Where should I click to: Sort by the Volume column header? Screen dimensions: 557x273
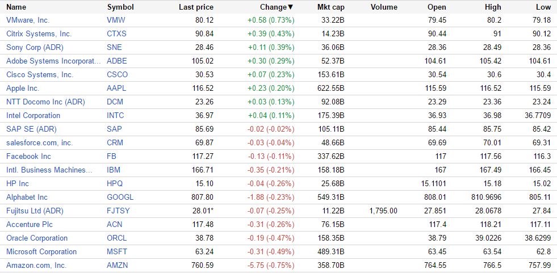(x=384, y=7)
